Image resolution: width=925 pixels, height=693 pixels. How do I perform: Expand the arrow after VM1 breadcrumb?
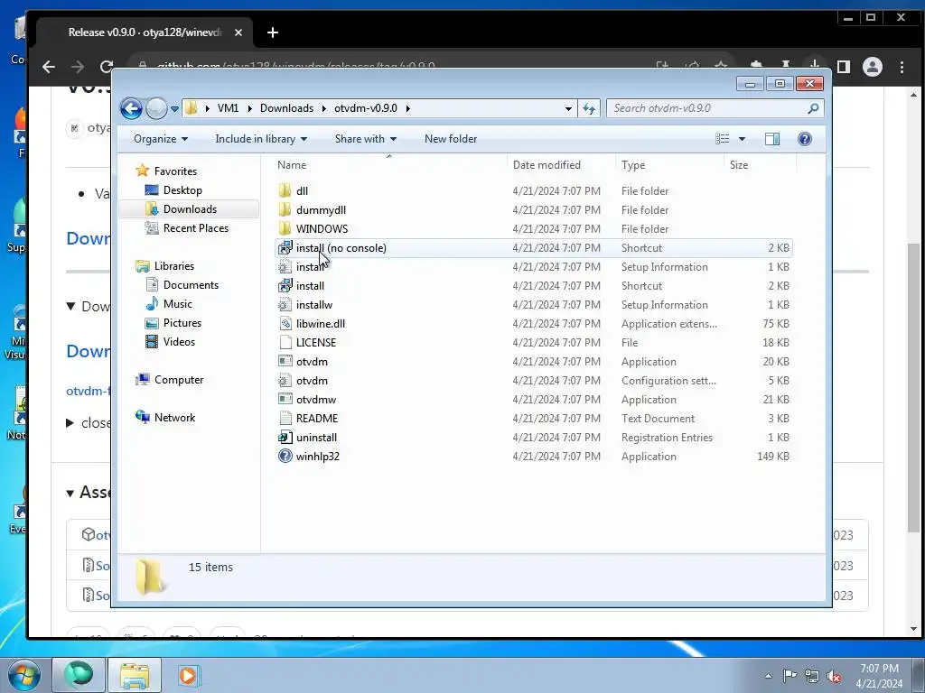(x=249, y=108)
